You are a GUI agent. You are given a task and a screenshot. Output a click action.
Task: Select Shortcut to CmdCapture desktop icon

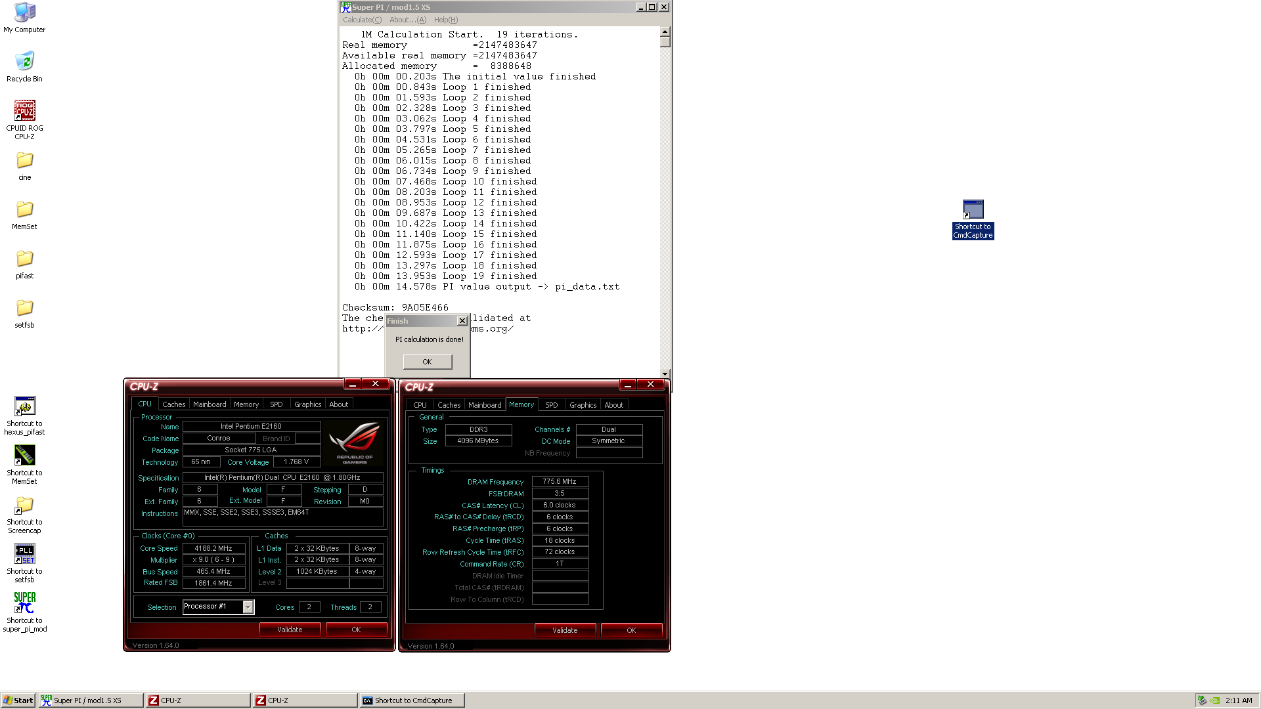(973, 219)
